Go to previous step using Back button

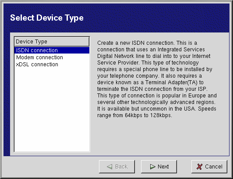coord(117,167)
